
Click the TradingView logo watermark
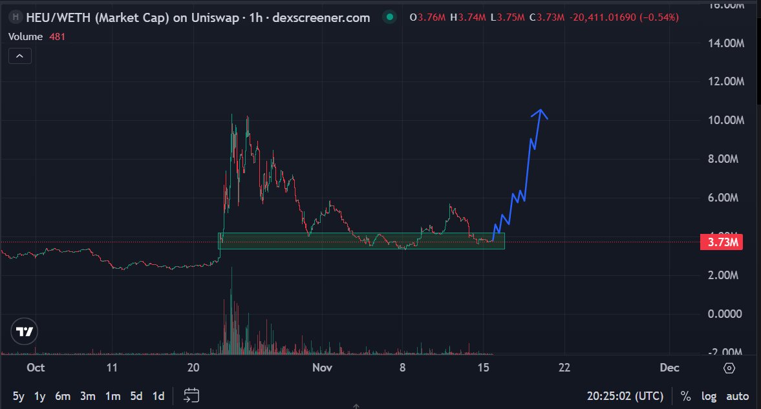tap(23, 331)
